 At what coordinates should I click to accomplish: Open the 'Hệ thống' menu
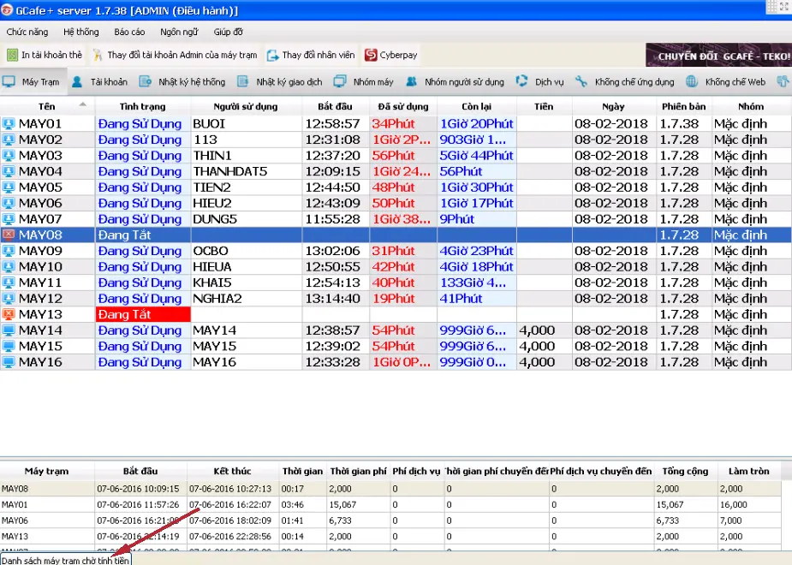click(x=81, y=33)
